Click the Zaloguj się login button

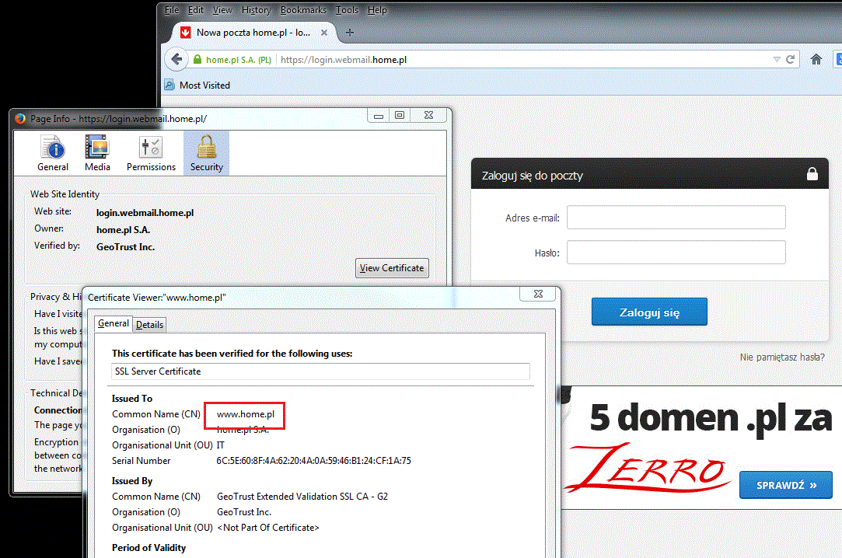point(649,311)
